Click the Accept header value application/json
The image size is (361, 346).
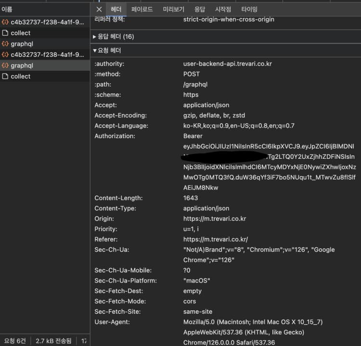[206, 105]
